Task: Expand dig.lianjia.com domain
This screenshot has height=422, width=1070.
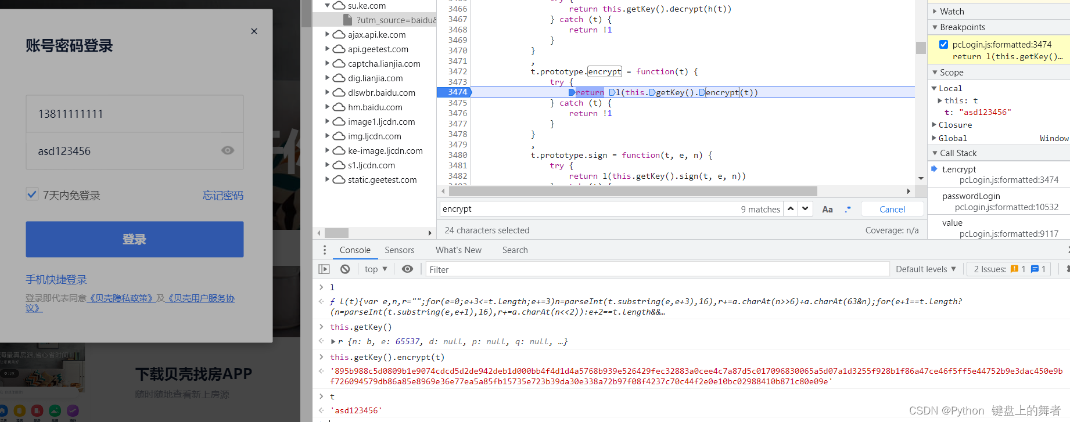Action: click(328, 78)
